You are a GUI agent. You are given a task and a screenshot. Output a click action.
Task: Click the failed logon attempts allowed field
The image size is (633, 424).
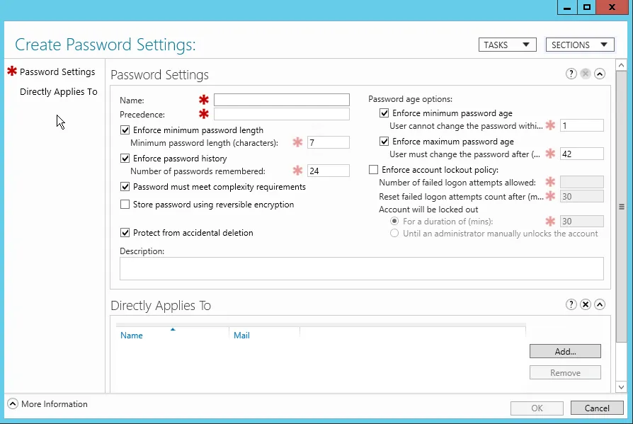pyautogui.click(x=582, y=182)
